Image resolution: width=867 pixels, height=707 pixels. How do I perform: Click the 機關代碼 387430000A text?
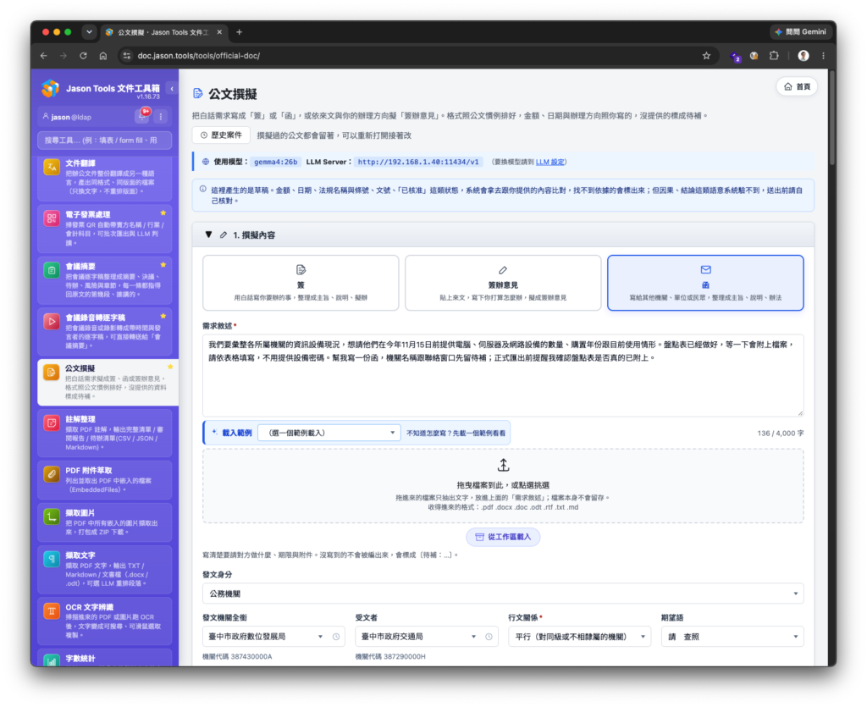(x=237, y=657)
